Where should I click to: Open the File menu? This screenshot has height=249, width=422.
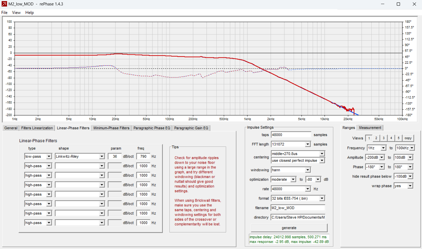click(x=4, y=12)
